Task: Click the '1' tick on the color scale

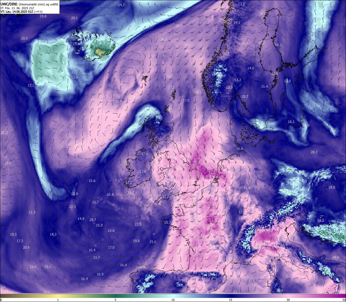Action: tap(58, 300)
